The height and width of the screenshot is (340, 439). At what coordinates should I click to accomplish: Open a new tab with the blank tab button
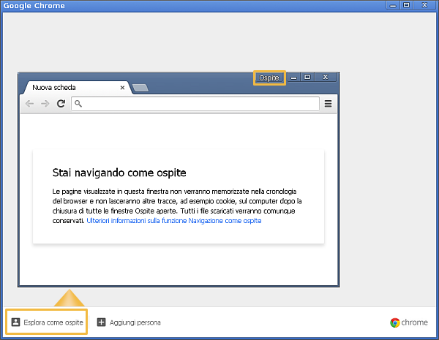point(140,88)
